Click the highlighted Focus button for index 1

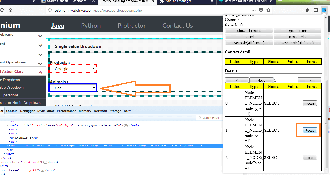pyautogui.click(x=310, y=130)
